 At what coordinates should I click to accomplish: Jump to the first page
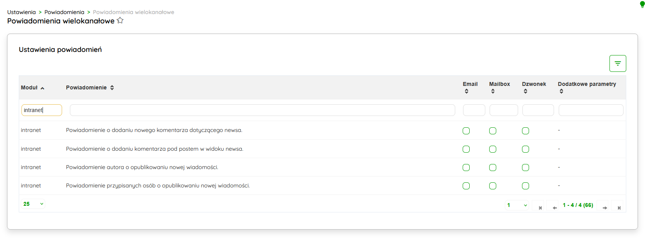540,208
